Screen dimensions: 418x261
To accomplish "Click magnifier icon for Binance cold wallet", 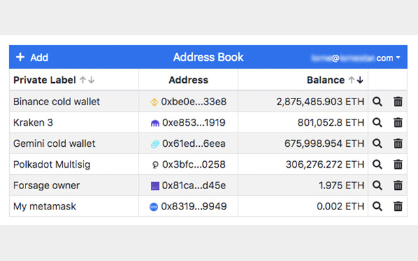I will pos(378,102).
